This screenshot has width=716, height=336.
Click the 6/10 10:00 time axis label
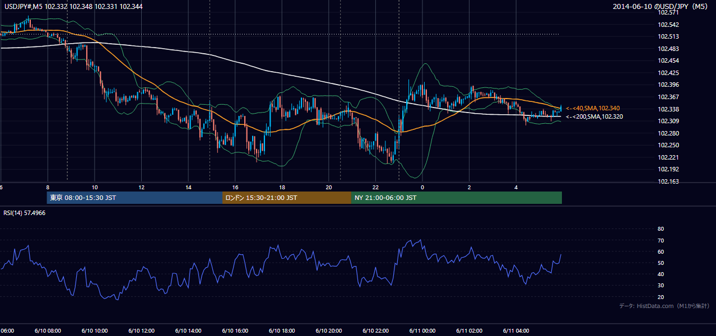tap(94, 331)
